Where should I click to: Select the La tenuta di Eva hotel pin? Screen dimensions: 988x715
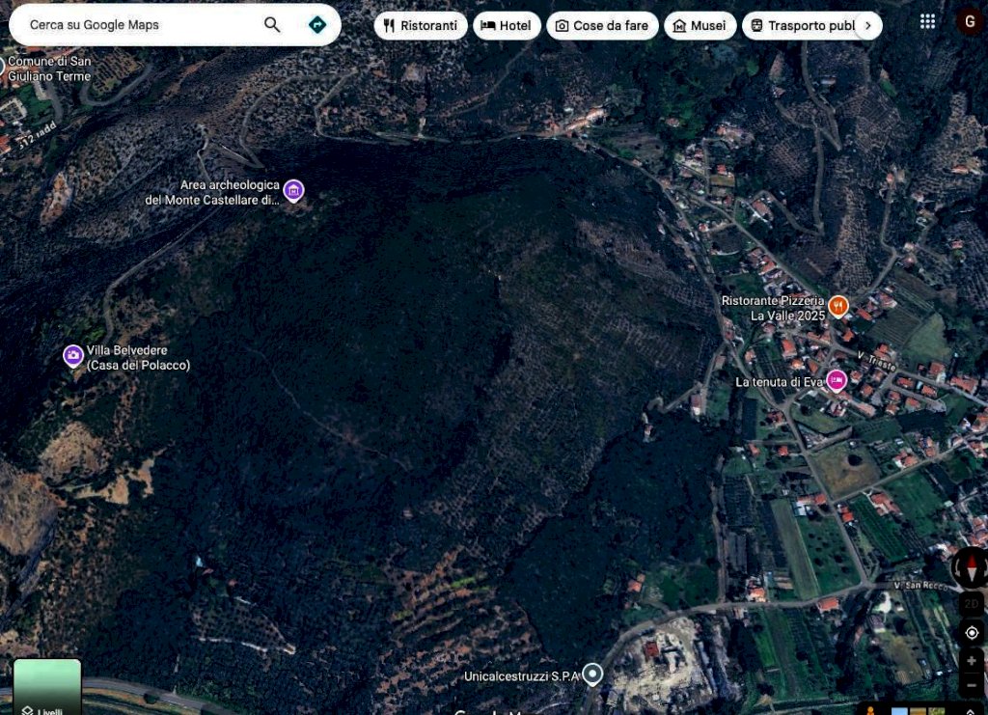click(x=836, y=381)
